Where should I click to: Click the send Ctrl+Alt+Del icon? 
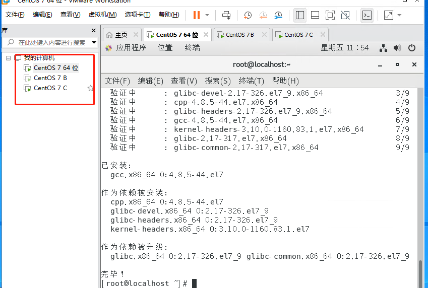226,15
